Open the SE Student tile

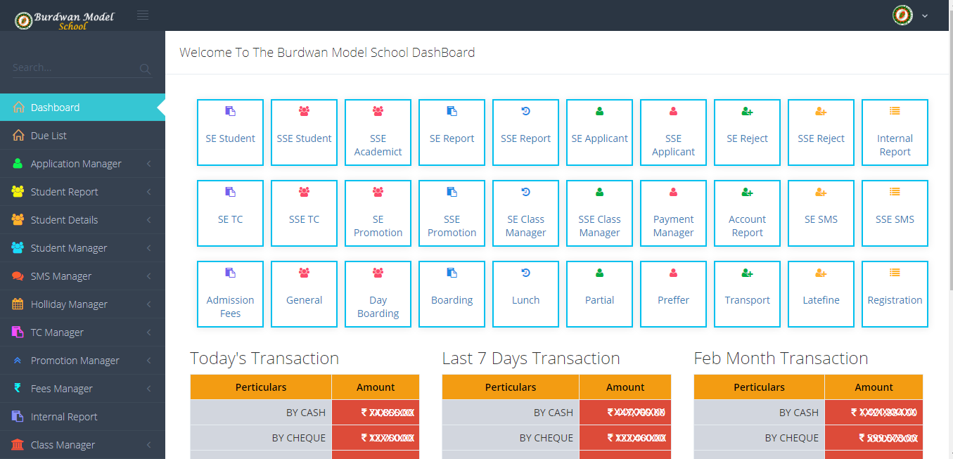click(230, 132)
